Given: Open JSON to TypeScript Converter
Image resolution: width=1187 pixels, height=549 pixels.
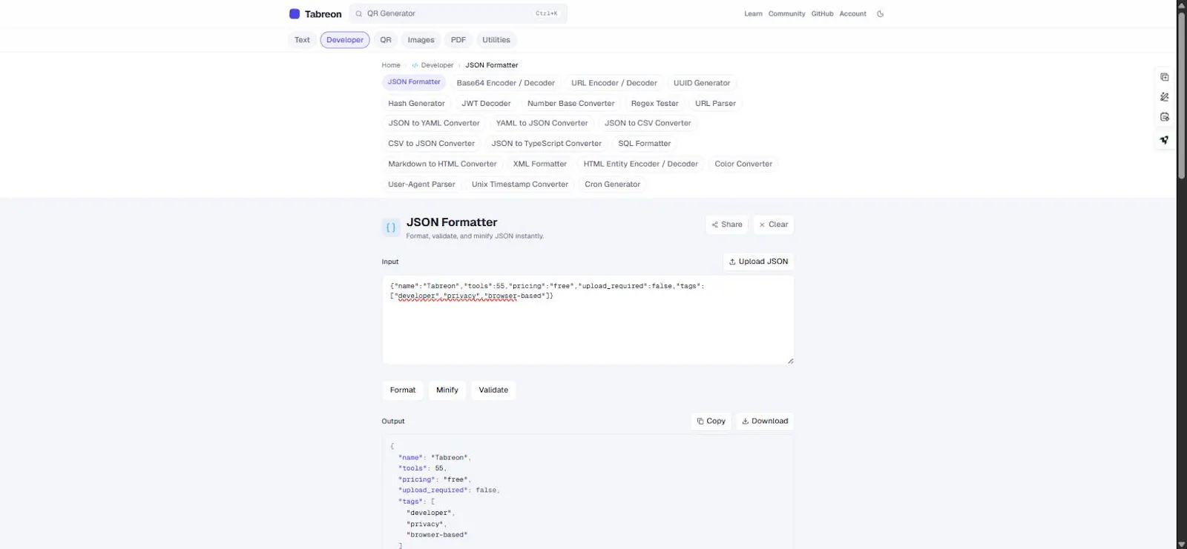Looking at the screenshot, I should 546,144.
